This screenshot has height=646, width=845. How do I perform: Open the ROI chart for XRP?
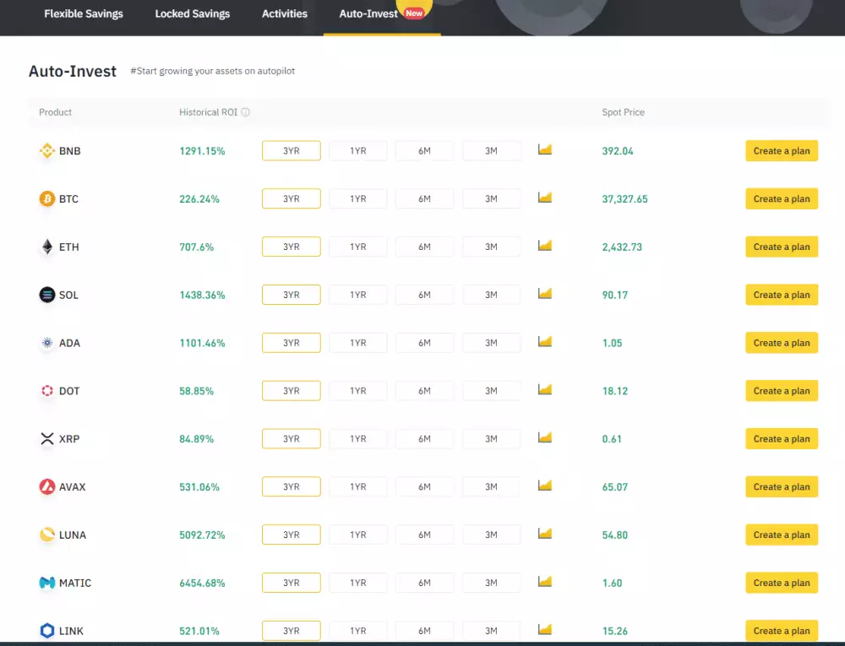pyautogui.click(x=544, y=437)
